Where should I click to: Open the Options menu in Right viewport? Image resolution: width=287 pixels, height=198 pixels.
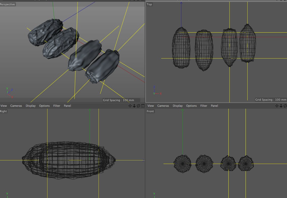point(44,106)
